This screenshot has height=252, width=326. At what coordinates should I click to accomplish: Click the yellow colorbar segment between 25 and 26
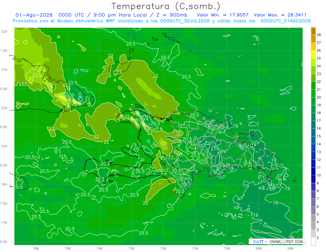coord(313,54)
